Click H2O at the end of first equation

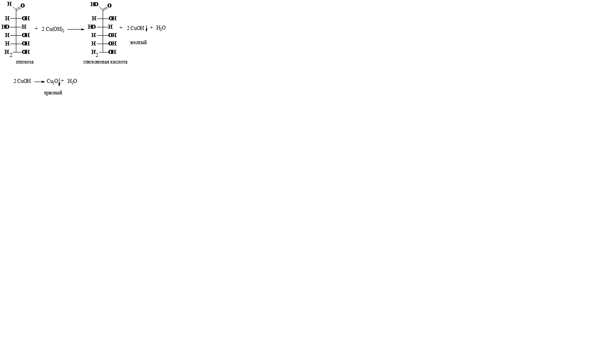(x=161, y=28)
